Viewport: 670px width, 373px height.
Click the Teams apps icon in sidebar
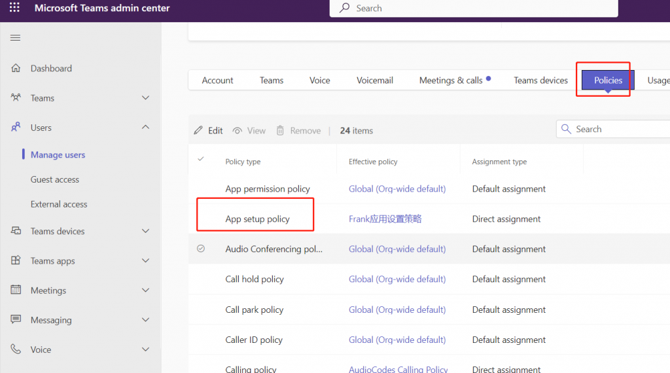coord(16,260)
